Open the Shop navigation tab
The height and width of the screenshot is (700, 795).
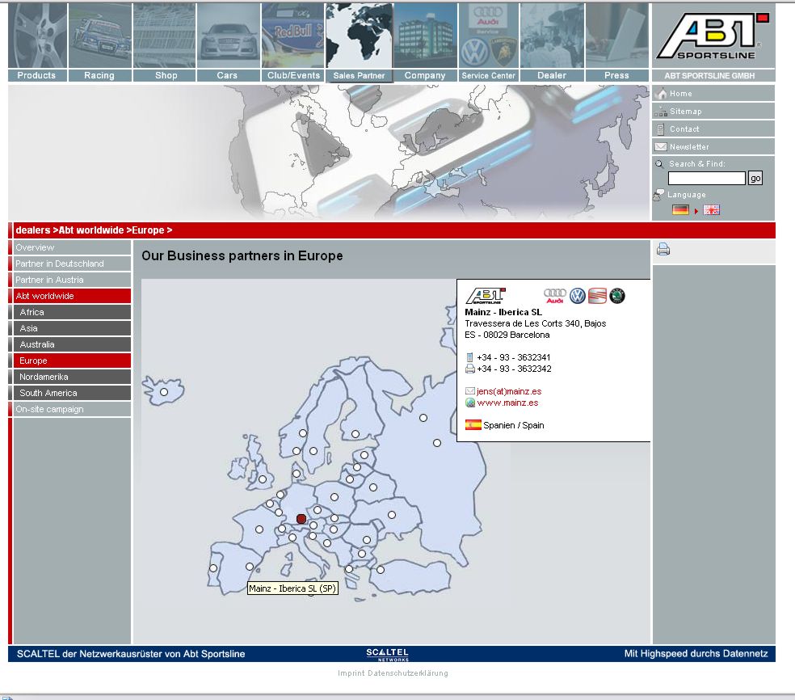(x=164, y=42)
